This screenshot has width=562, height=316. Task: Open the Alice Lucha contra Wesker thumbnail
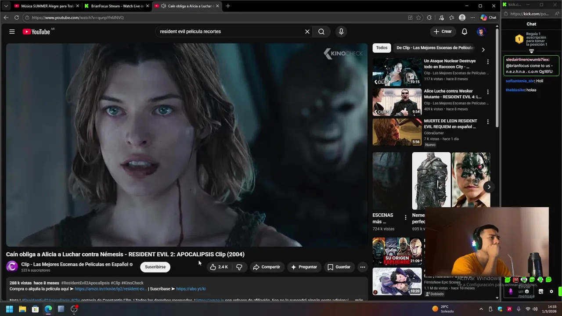(397, 102)
